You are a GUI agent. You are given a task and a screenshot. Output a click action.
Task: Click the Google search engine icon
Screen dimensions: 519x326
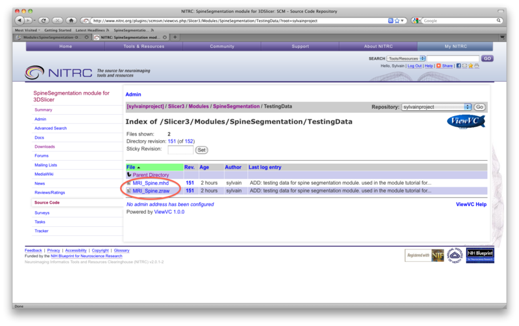[416, 21]
